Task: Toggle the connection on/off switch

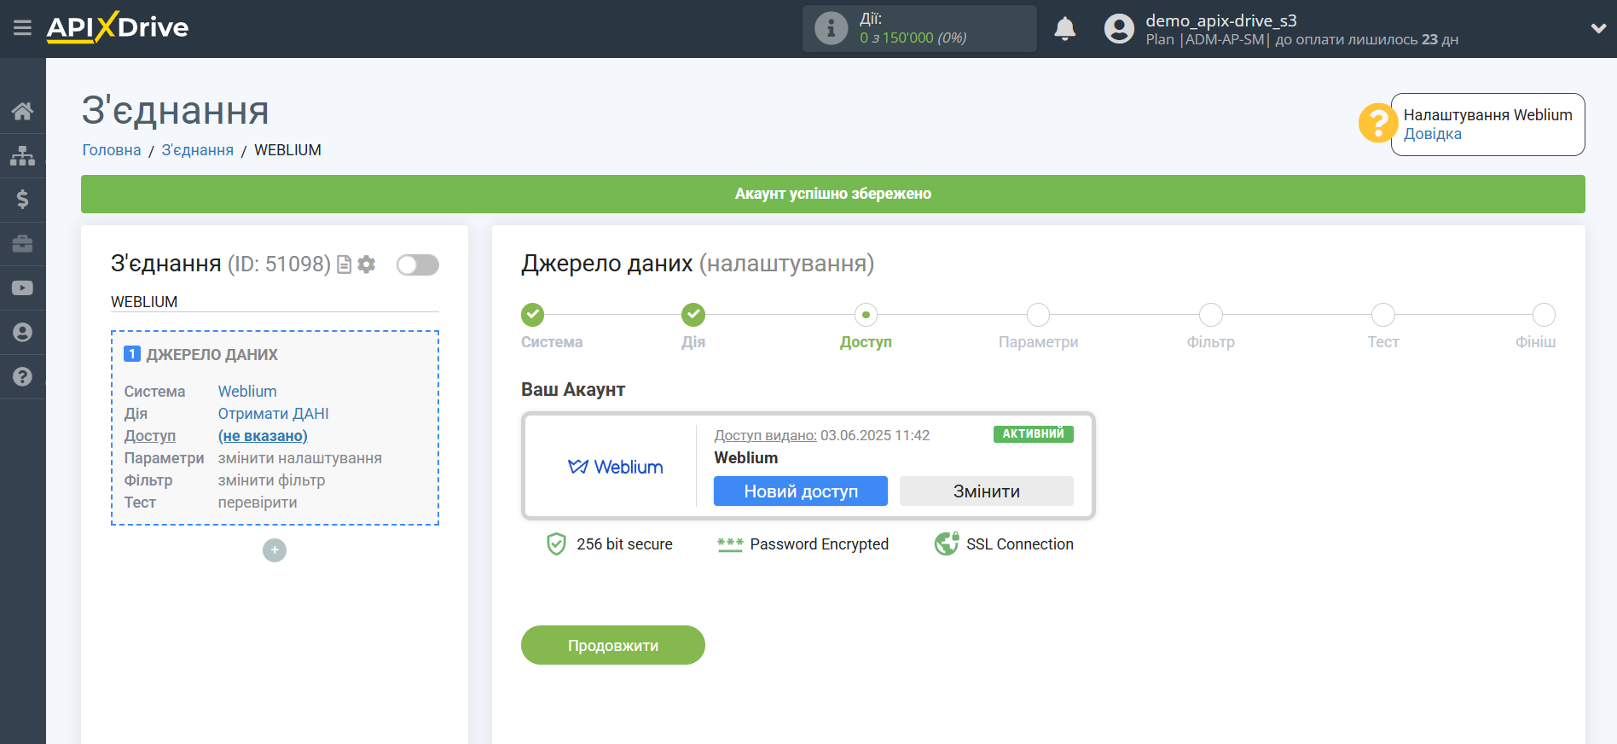Action: (418, 264)
